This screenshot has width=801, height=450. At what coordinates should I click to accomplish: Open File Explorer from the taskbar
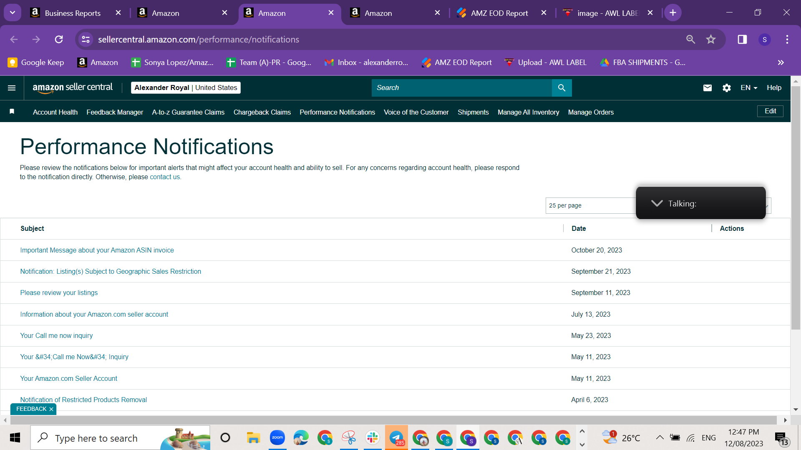point(253,437)
